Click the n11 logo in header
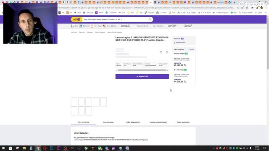Image resolution: width=269 pixels, height=151 pixels. [x=76, y=19]
